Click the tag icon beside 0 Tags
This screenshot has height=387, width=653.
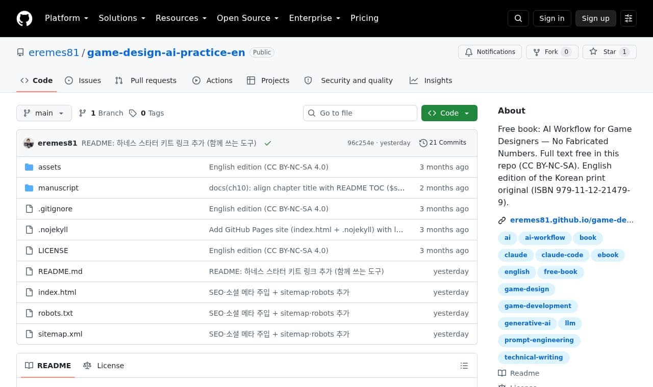click(133, 113)
